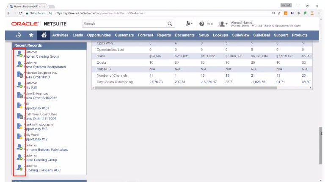Select the Home - NetSuite browser tab
Screen dimensions: 325x182
click(x=27, y=6)
